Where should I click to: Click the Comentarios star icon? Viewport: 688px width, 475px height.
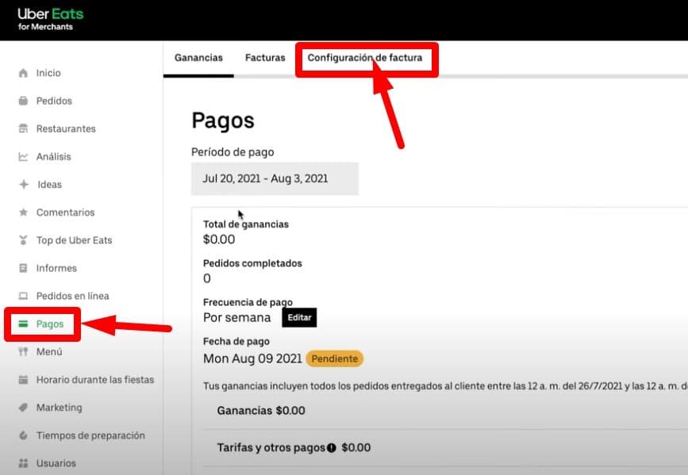23,213
